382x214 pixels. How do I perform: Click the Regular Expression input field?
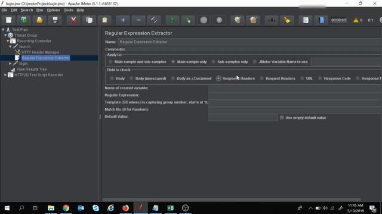pyautogui.click(x=295, y=96)
